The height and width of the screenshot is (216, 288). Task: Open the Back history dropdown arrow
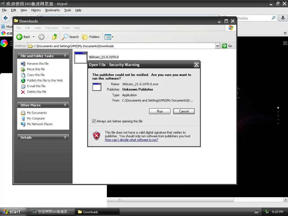click(34, 37)
